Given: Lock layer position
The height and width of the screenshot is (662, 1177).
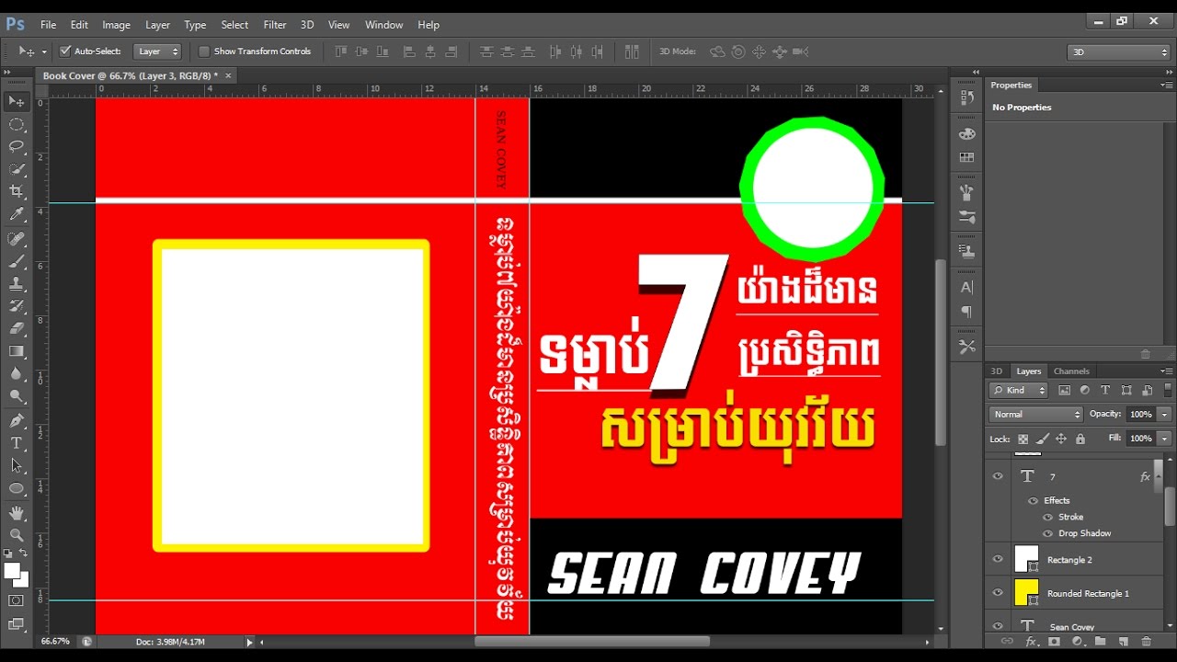Looking at the screenshot, I should pos(1061,439).
